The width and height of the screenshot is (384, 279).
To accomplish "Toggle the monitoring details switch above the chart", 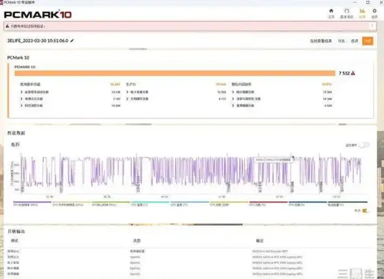I will (364, 145).
